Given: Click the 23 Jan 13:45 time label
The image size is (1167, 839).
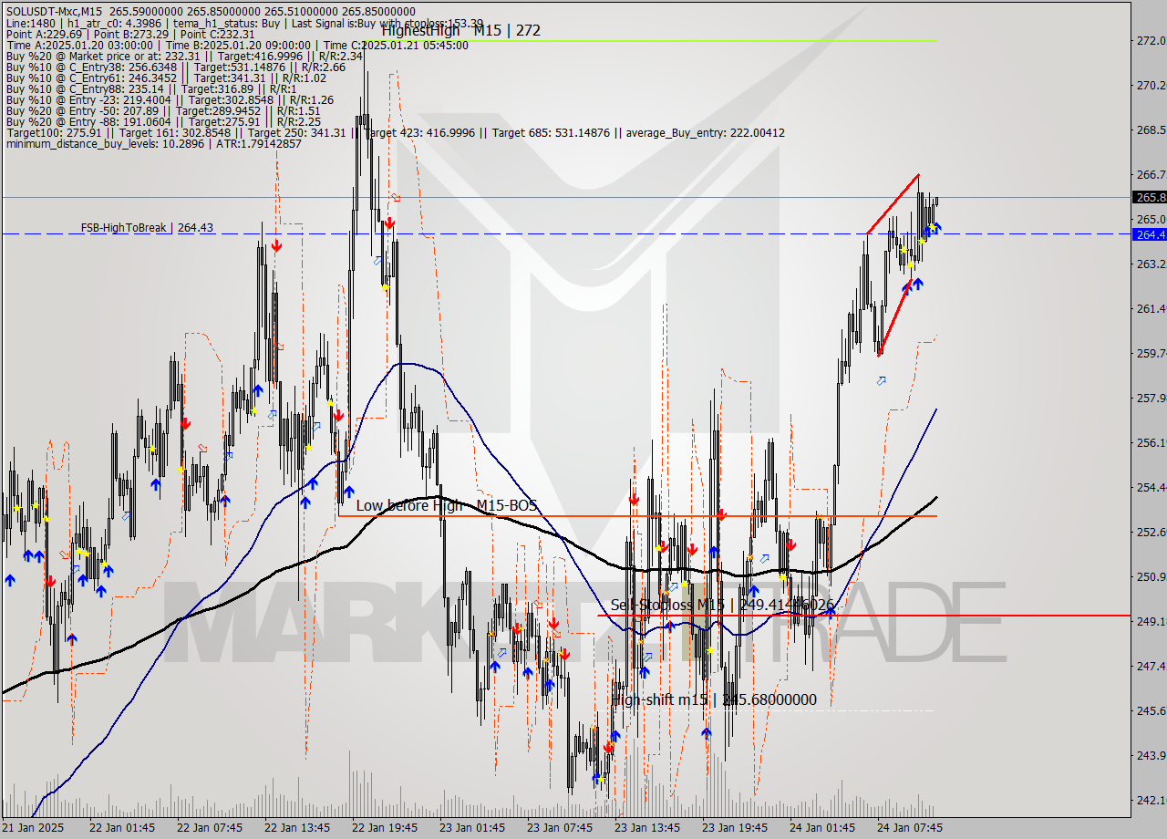Looking at the screenshot, I should [647, 827].
